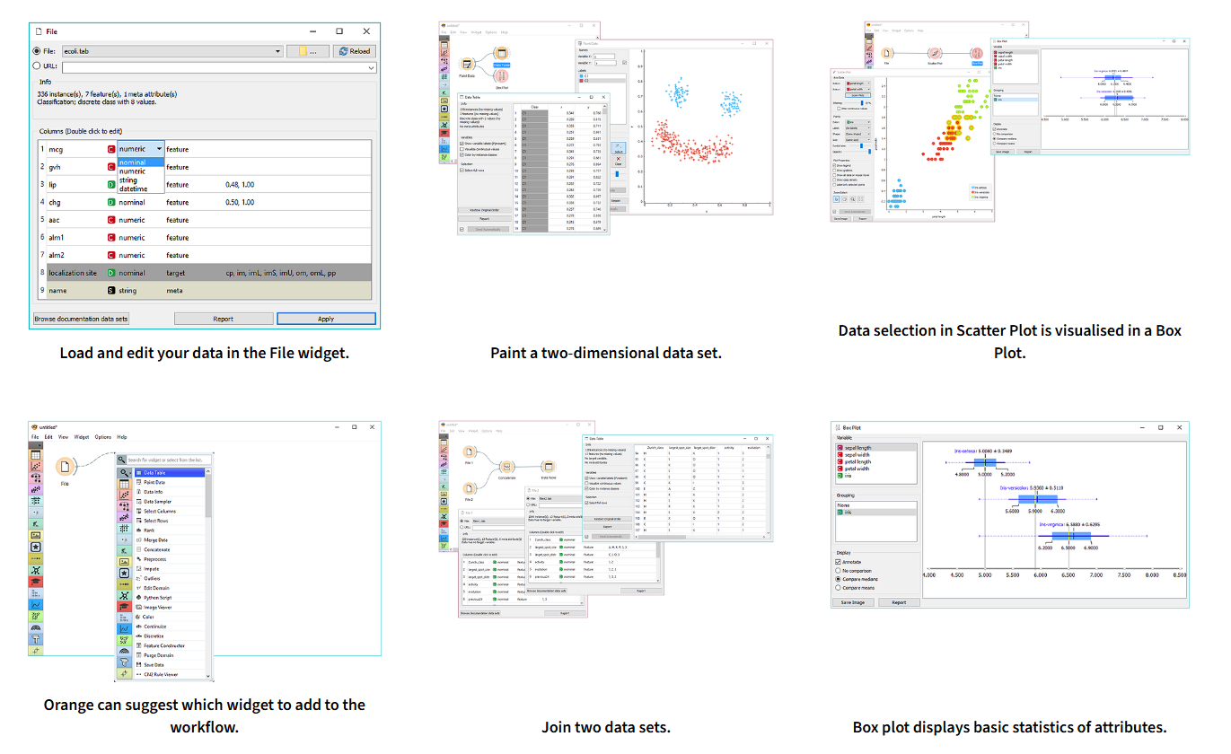Open the View menu in the untitled window
This screenshot has width=1231, height=754.
point(63,437)
